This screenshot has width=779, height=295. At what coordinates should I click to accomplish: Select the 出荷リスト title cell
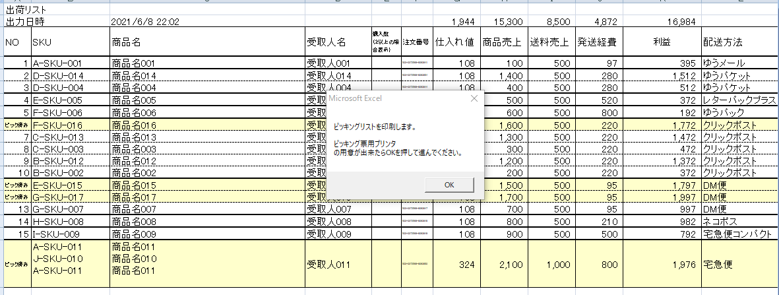click(26, 10)
